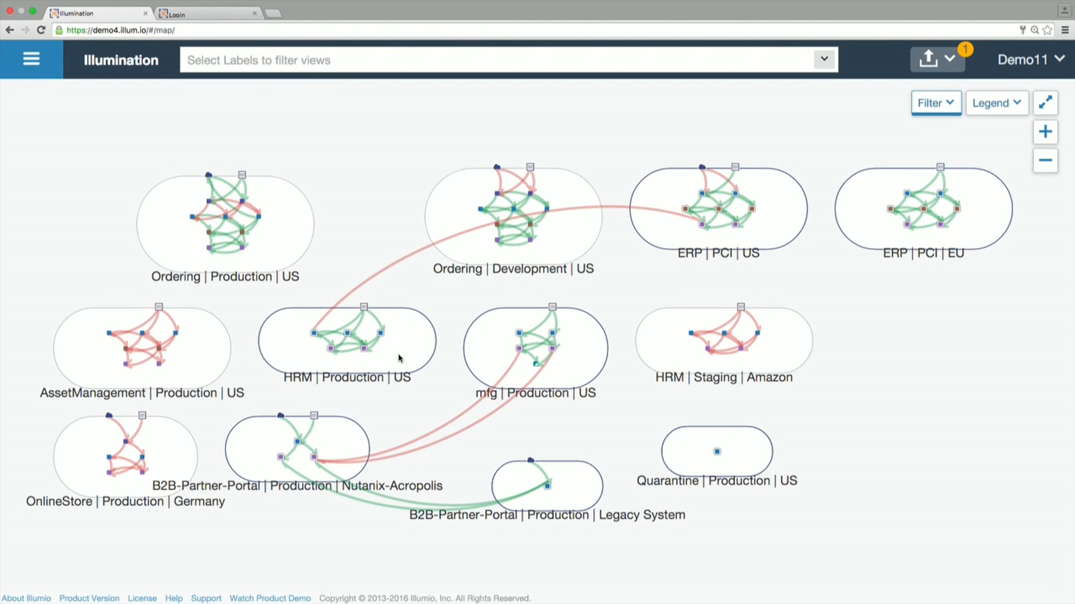Open the Demo11 user menu
This screenshot has width=1075, height=604.
[x=1031, y=59]
